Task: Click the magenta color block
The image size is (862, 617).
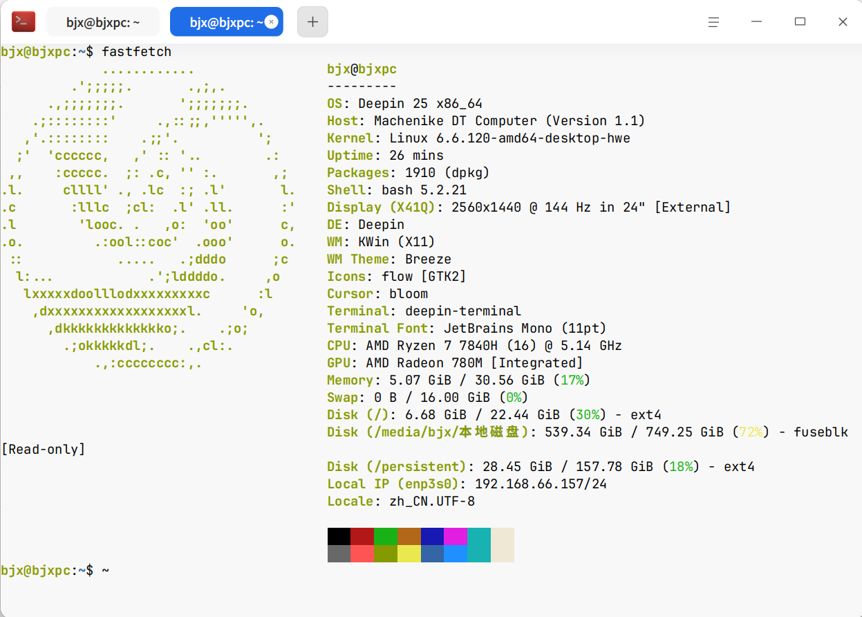Action: pyautogui.click(x=456, y=536)
